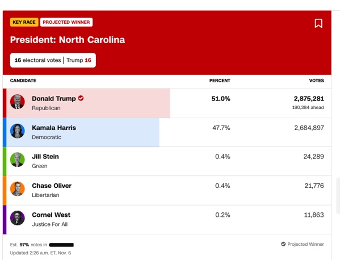Click Jill Stein's avatar image
Image resolution: width=340 pixels, height=260 pixels.
(x=18, y=160)
